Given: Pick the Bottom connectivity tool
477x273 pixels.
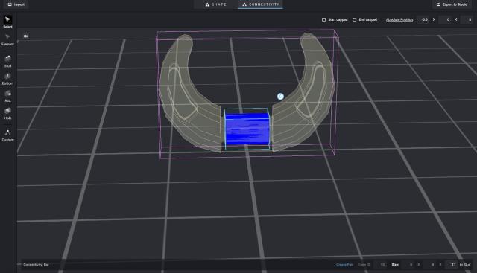Looking at the screenshot, I should coord(7,79).
